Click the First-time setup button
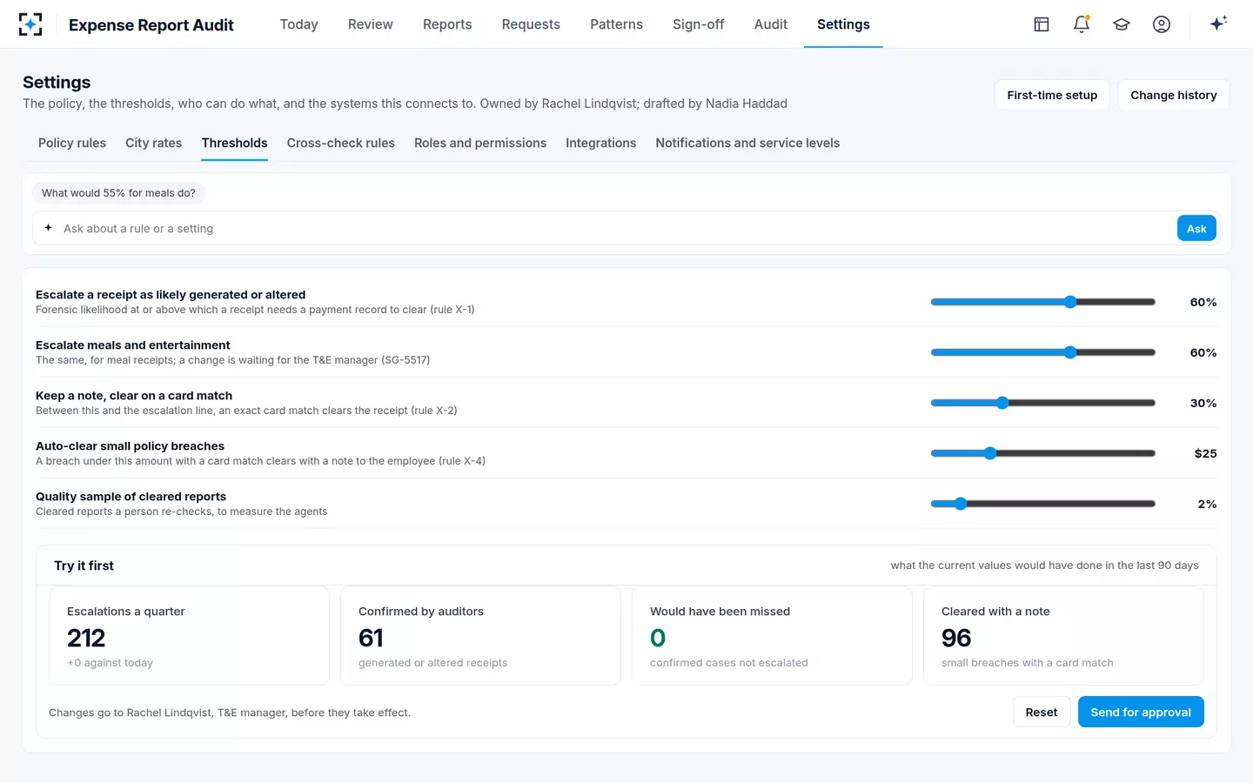 tap(1052, 95)
